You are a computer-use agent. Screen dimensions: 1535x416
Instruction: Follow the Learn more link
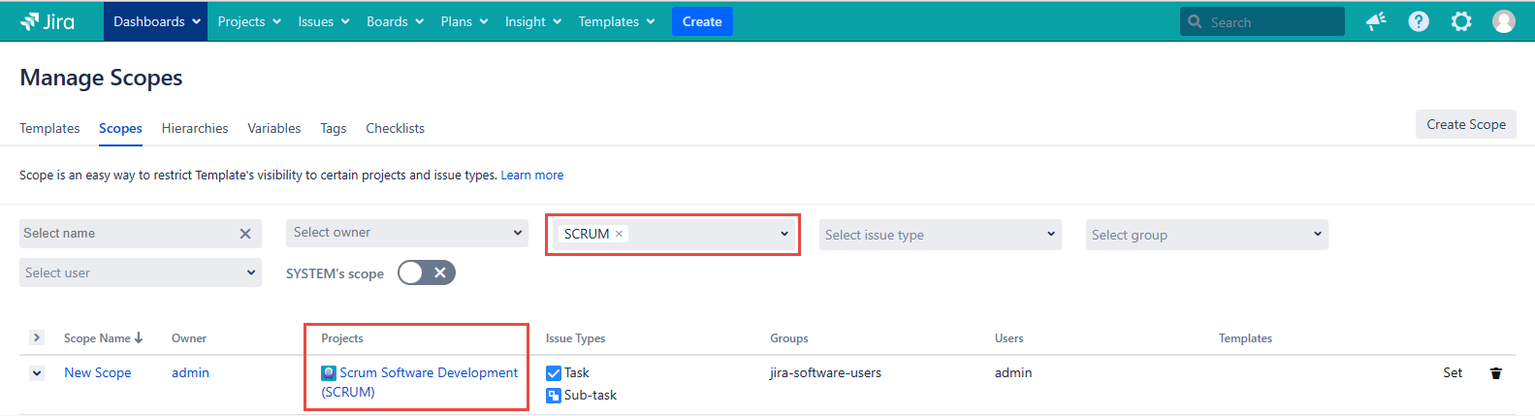(x=531, y=176)
